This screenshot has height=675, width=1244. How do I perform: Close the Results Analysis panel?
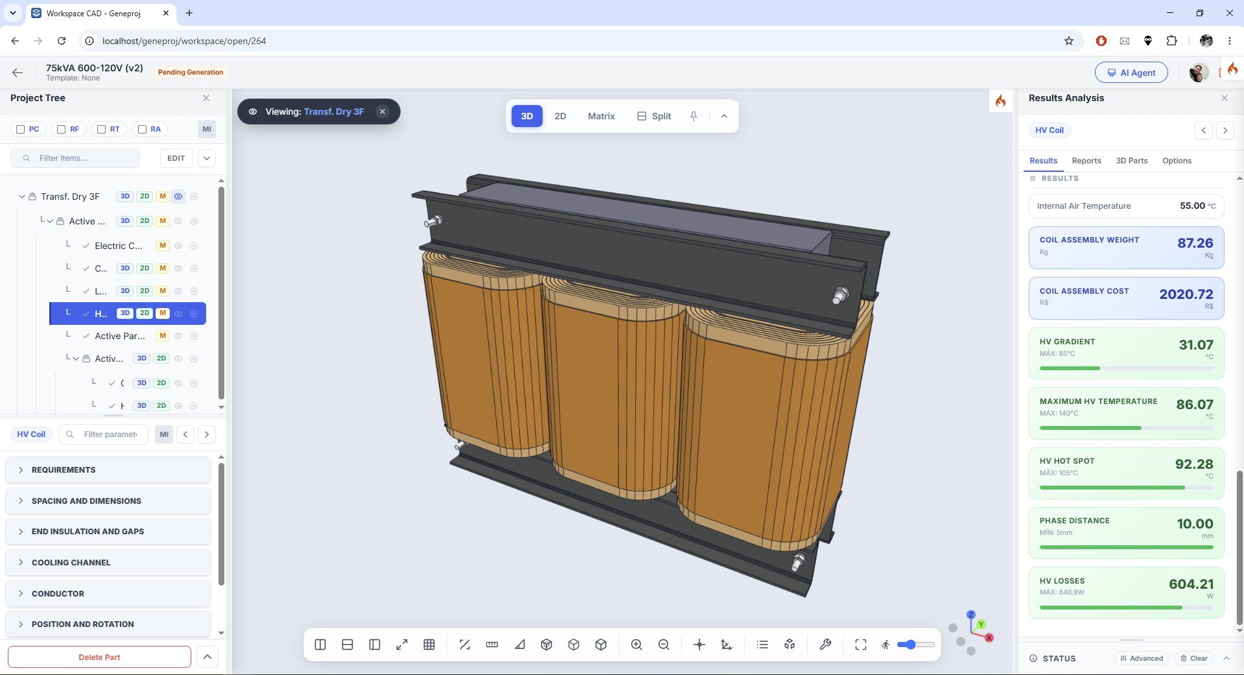[1225, 98]
